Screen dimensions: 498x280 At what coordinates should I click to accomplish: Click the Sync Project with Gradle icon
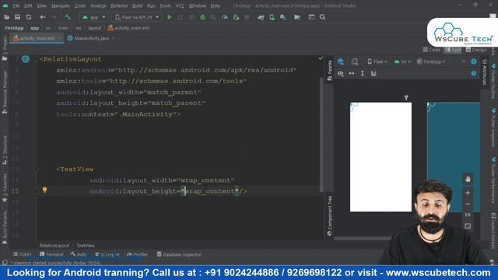261,17
